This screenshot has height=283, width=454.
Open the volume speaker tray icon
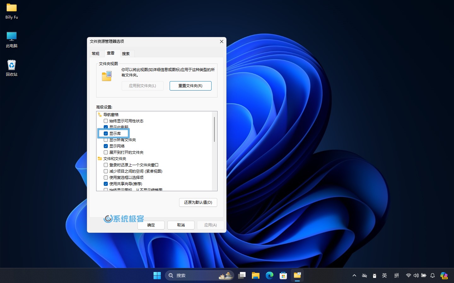point(416,275)
